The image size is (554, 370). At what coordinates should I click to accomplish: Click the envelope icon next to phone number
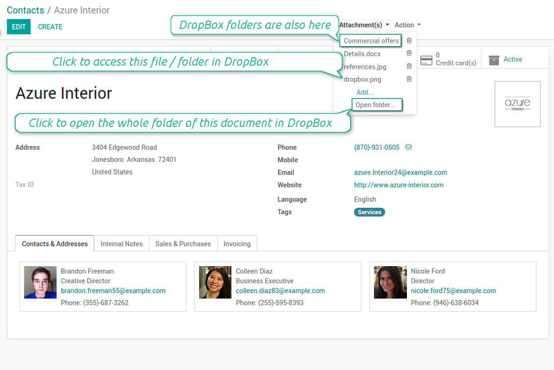[x=408, y=148]
